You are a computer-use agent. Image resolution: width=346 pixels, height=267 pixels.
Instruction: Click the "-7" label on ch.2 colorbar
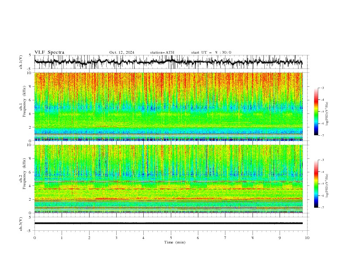(322, 207)
